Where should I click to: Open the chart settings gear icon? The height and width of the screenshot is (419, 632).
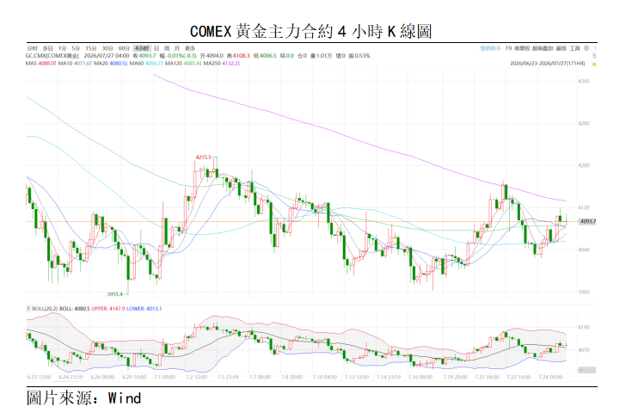586,48
